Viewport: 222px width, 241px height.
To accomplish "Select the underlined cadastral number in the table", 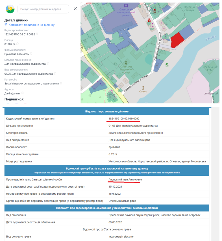I will (x=124, y=119).
